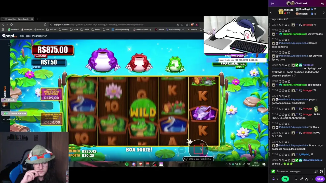Screen dimensions: 326x183
Task: Open Nightbot username in chat
Action: pyautogui.click(x=308, y=65)
